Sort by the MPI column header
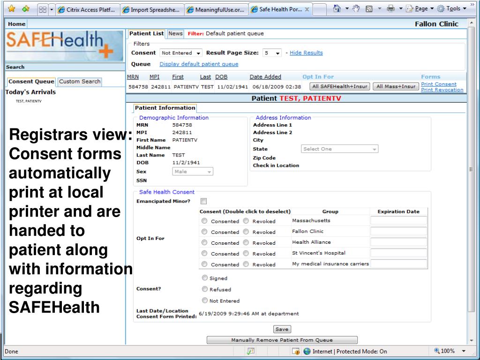 coord(154,77)
